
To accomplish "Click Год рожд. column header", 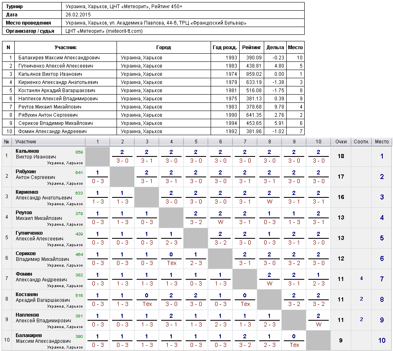I will pyautogui.click(x=225, y=48).
